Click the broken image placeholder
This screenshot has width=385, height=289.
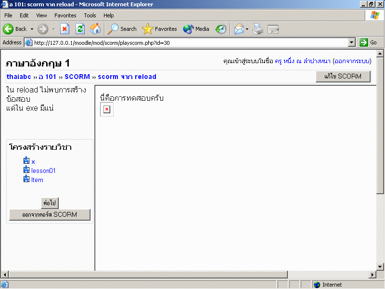[x=106, y=109]
